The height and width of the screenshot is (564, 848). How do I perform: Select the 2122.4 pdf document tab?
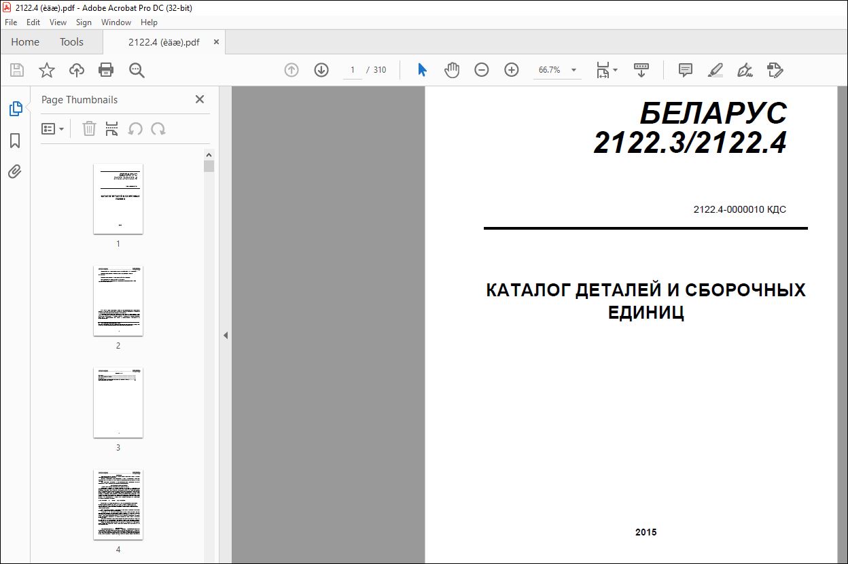point(164,42)
